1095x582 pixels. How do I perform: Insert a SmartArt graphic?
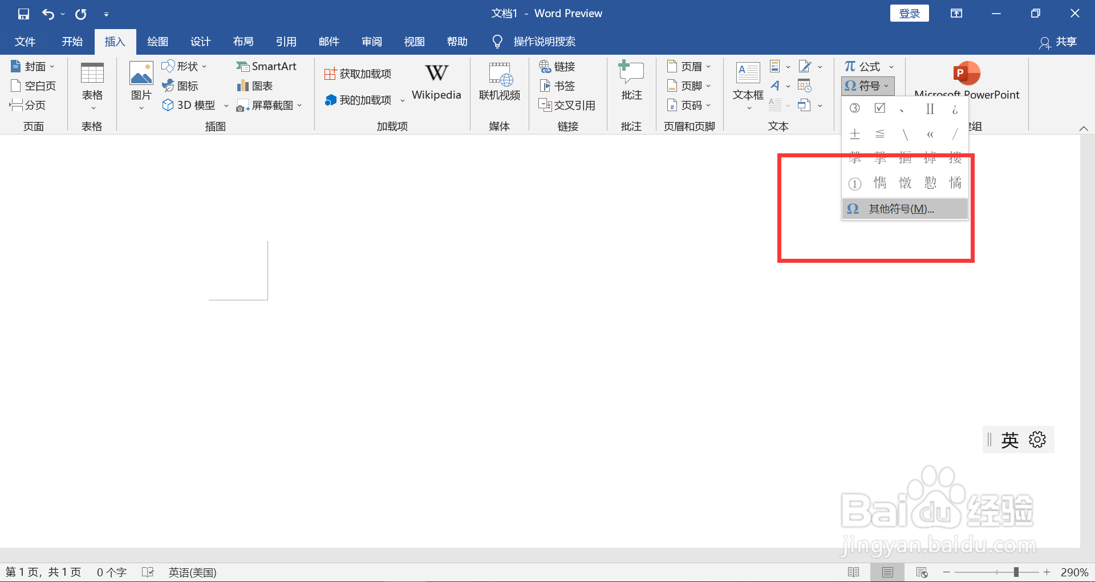pyautogui.click(x=266, y=66)
